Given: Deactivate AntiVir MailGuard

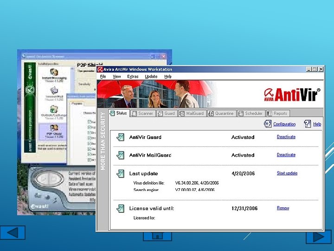Looking at the screenshot, I should point(286,155).
